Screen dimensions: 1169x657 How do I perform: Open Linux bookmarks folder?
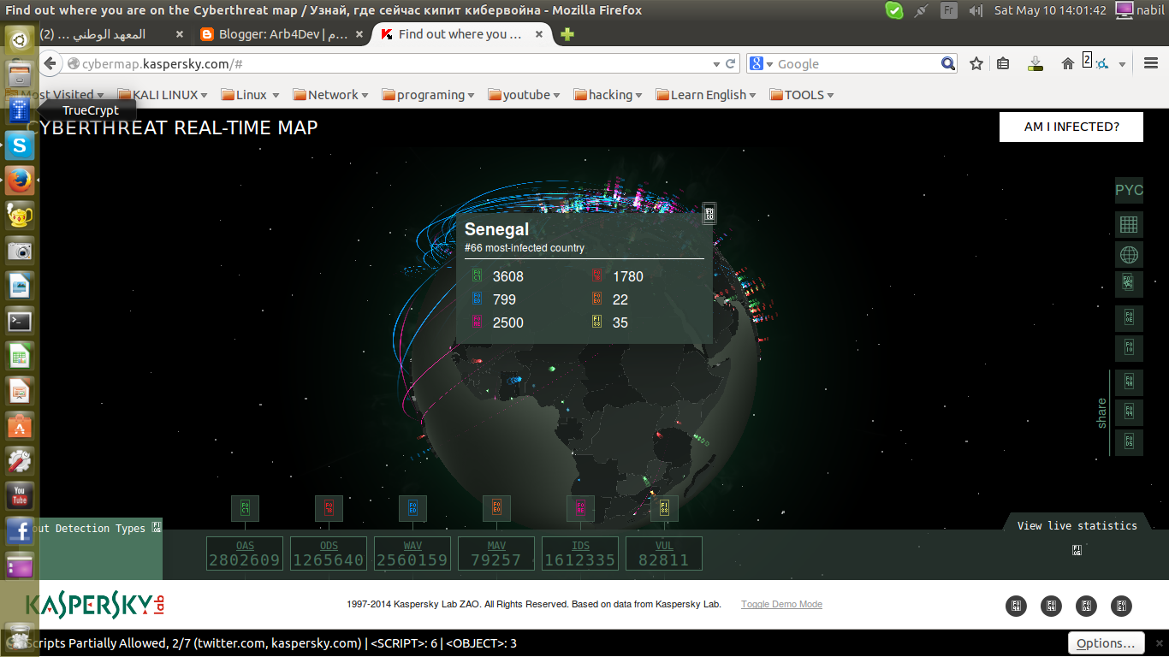click(250, 95)
